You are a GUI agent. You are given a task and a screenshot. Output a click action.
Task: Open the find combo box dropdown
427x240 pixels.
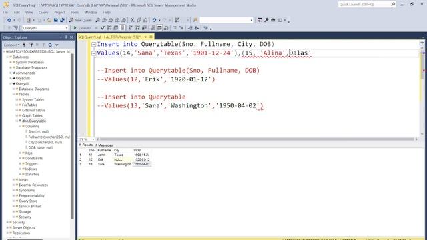(251, 20)
